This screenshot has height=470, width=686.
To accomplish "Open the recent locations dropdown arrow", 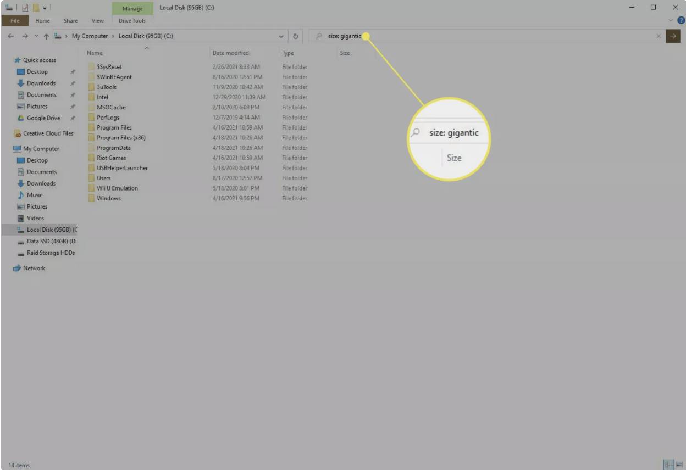I will point(36,36).
